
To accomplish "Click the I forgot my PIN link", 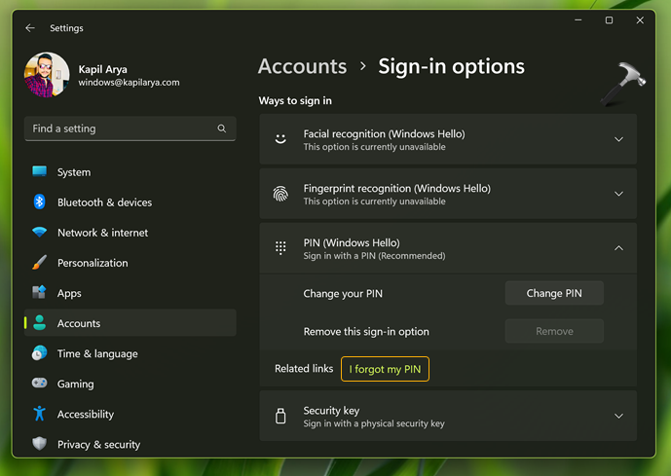I will (x=385, y=369).
